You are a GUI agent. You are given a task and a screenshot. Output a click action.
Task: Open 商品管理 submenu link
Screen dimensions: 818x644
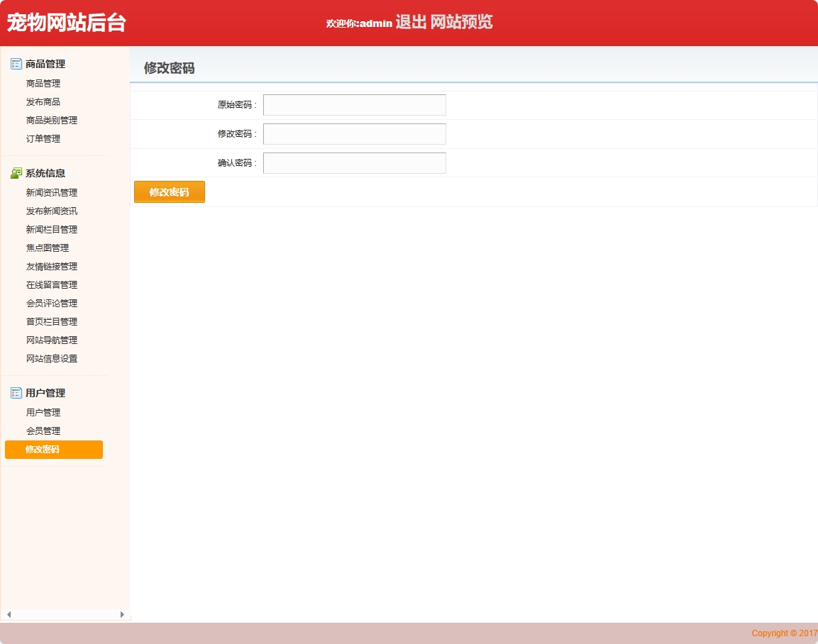click(x=43, y=84)
